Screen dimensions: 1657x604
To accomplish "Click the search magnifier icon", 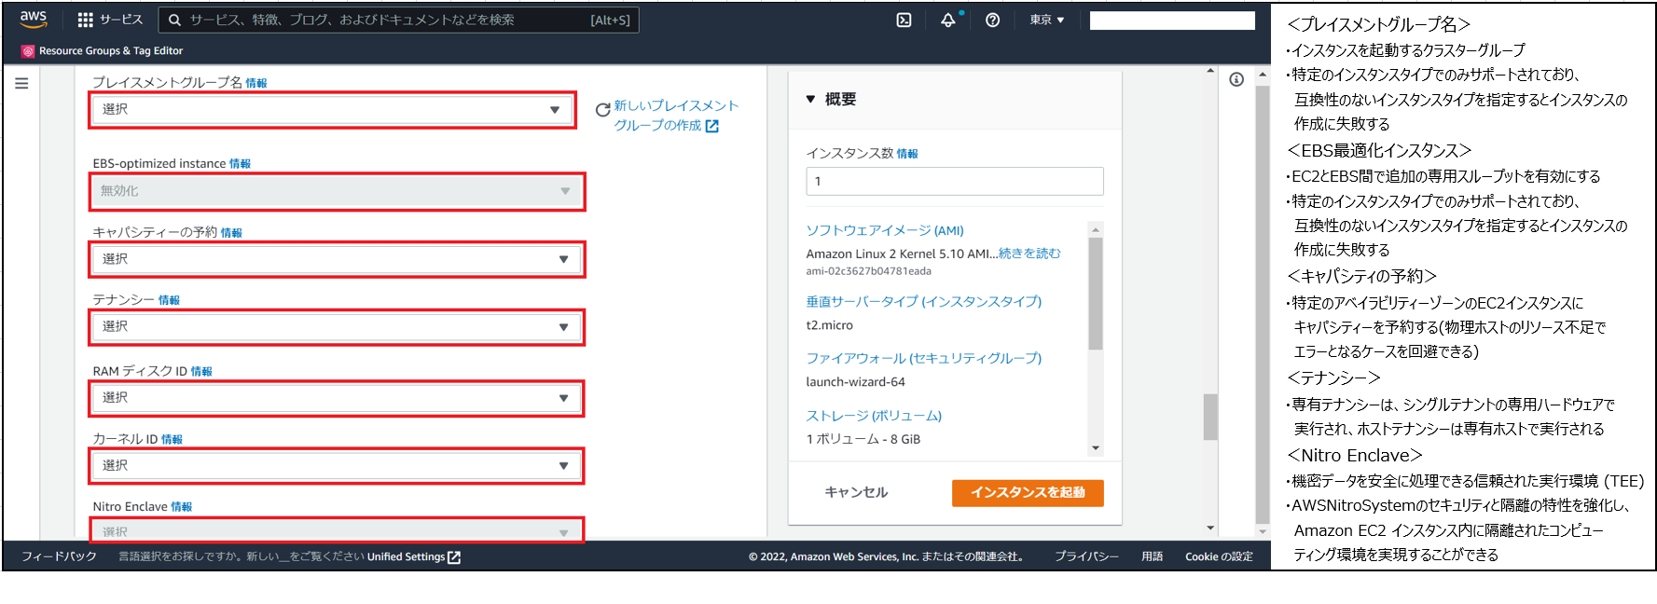I will coord(174,20).
